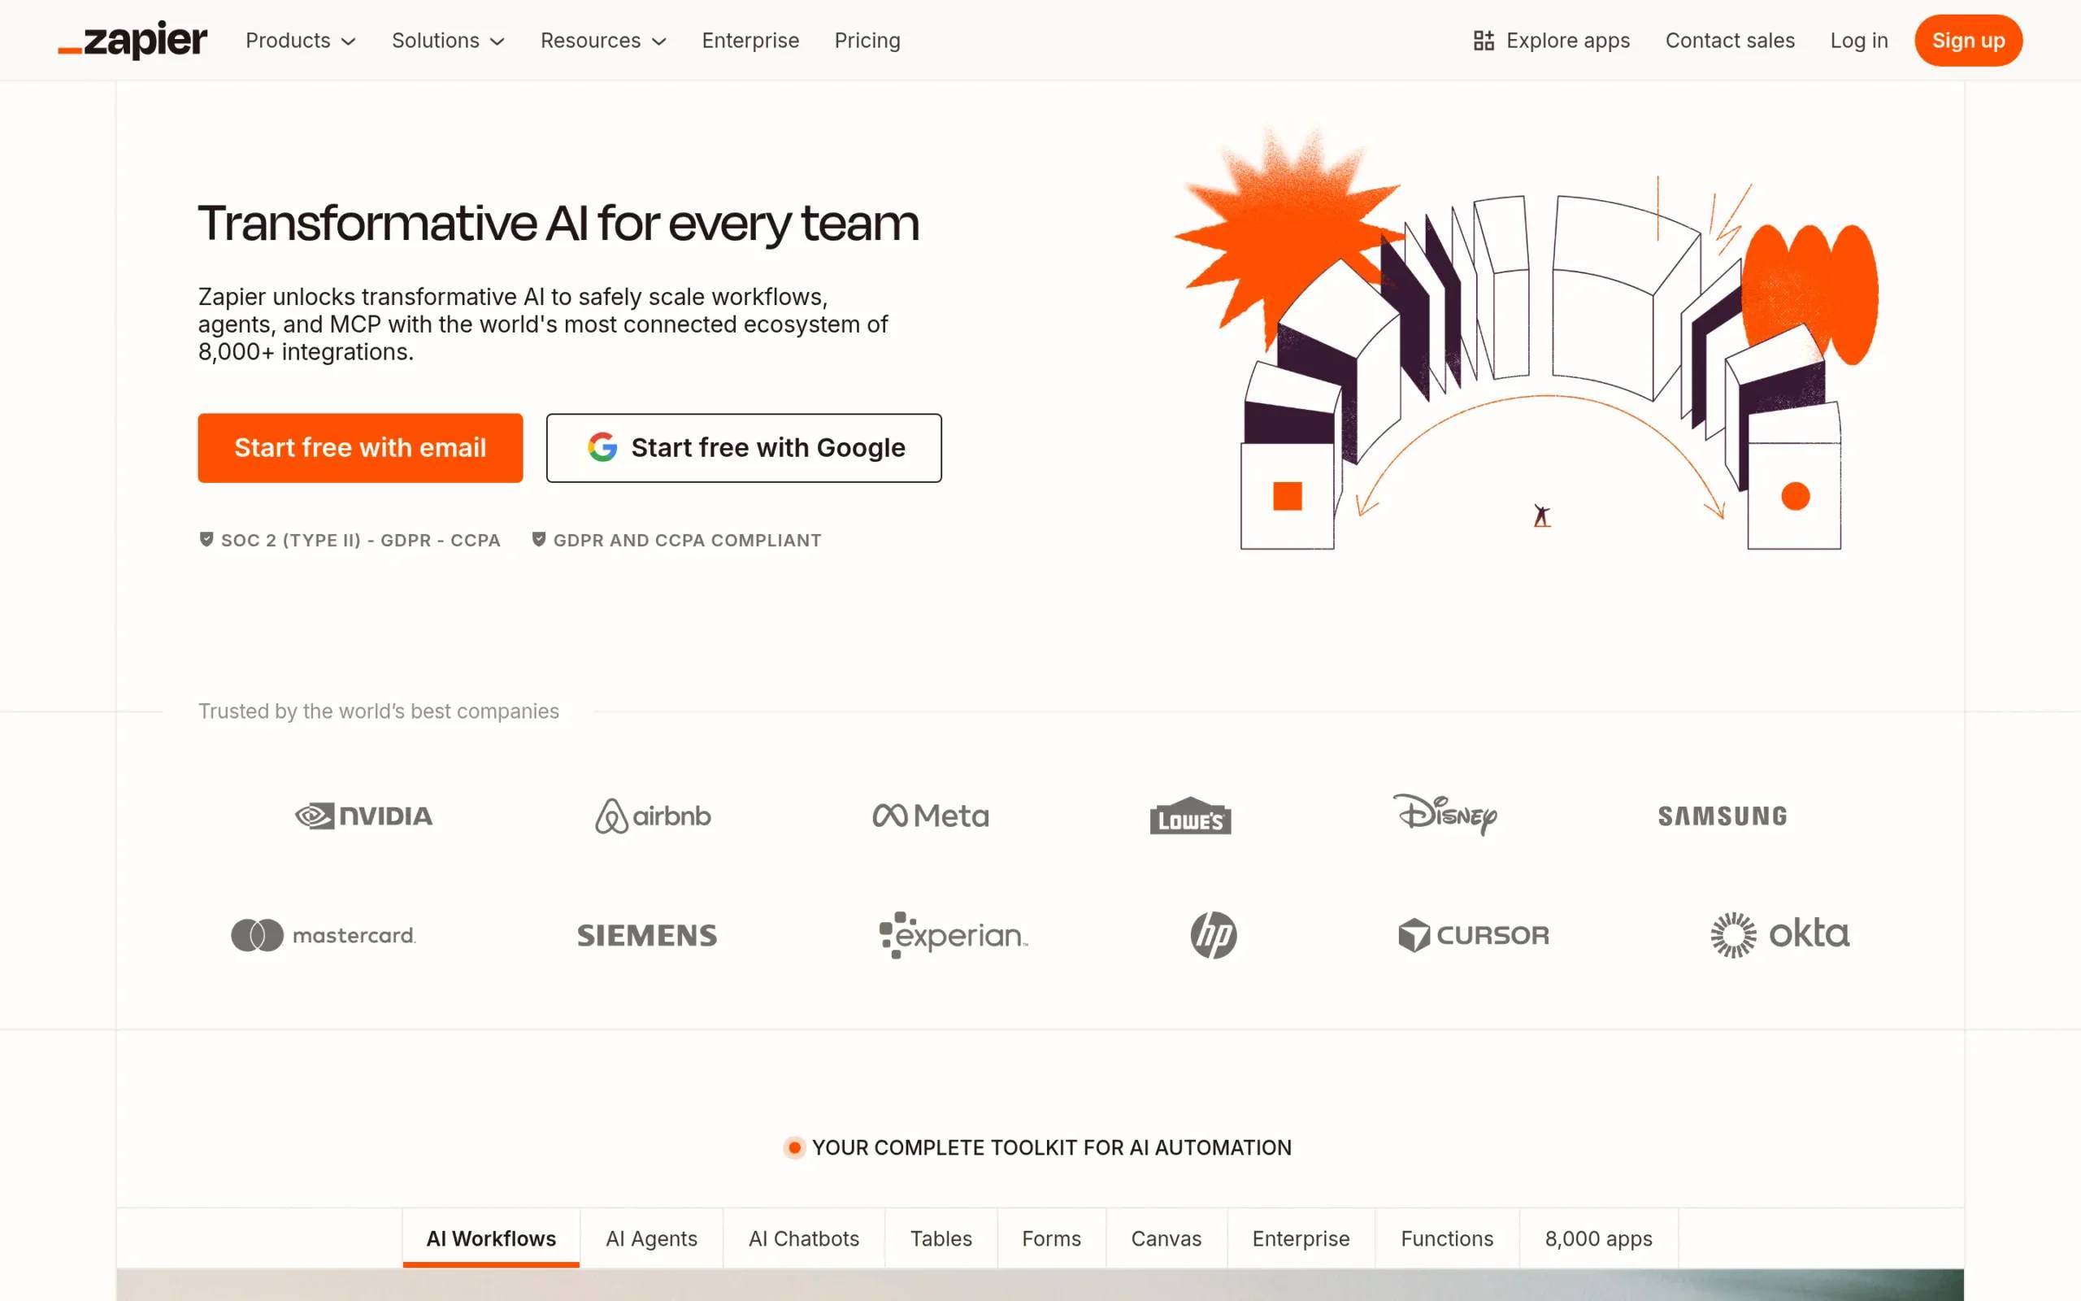
Task: Select the Meta logo
Action: point(931,816)
